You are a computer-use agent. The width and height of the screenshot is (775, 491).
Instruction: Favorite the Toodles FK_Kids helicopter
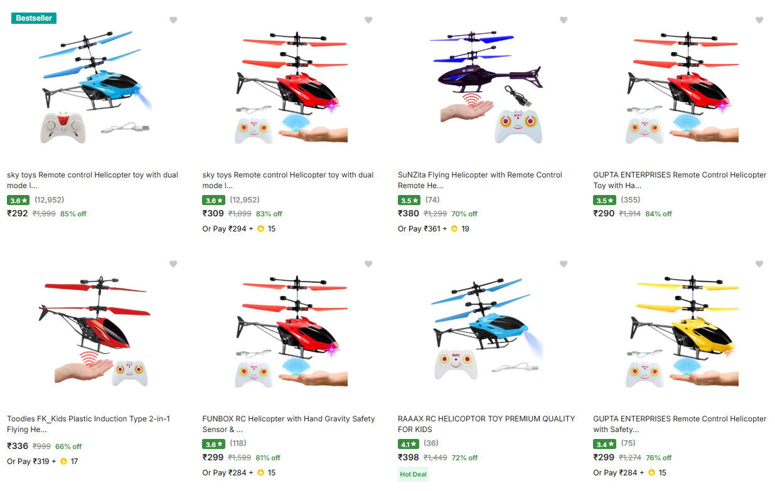pyautogui.click(x=173, y=264)
